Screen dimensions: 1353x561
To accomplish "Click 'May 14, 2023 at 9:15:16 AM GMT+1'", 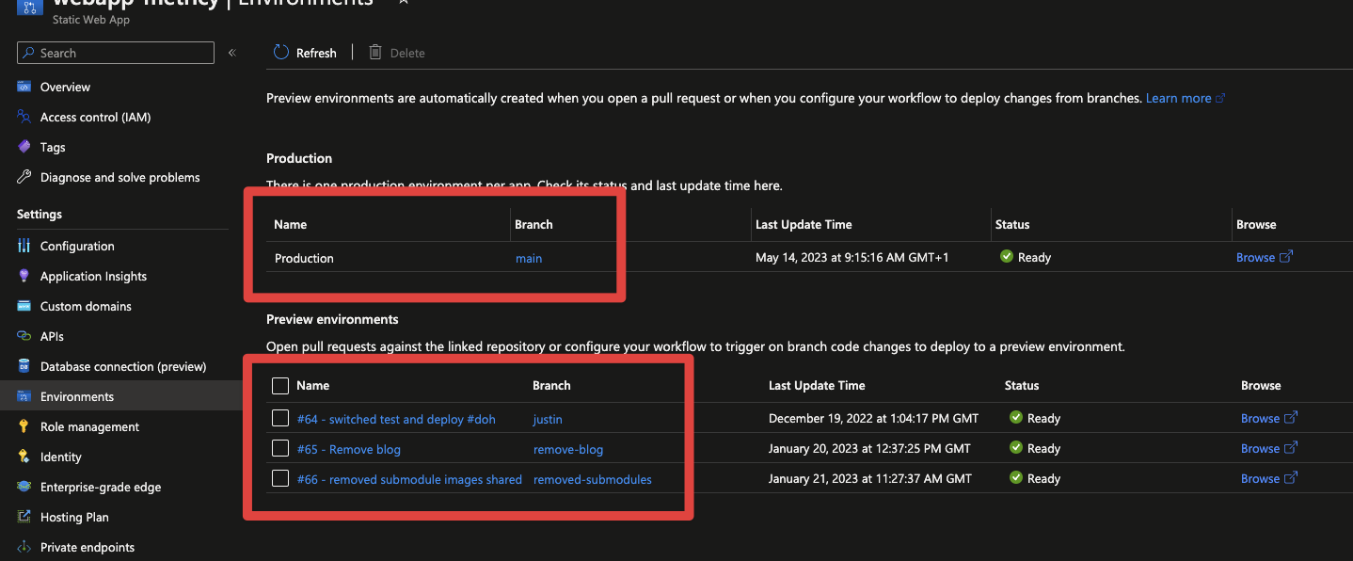I will 852,257.
